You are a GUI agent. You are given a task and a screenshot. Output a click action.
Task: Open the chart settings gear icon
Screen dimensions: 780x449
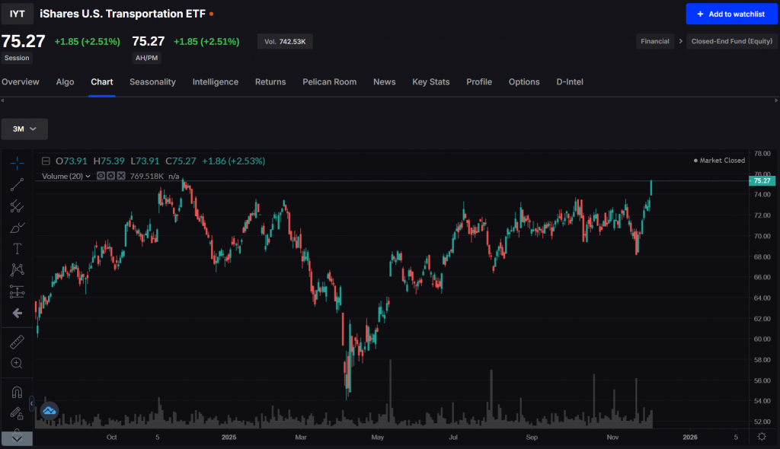tap(761, 437)
